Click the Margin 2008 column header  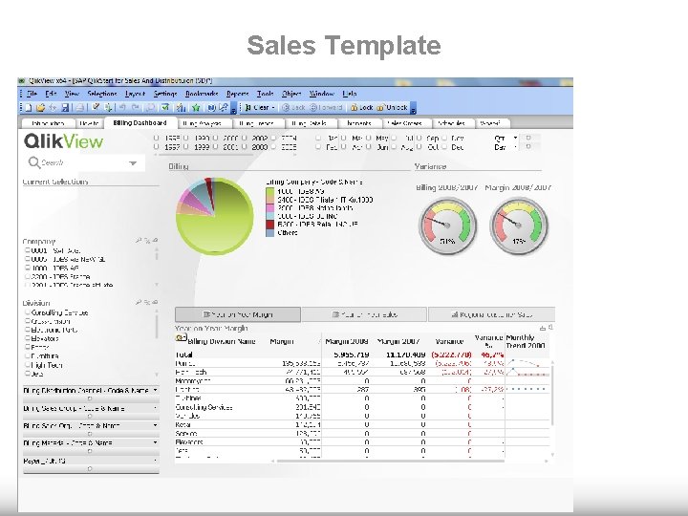pos(347,341)
